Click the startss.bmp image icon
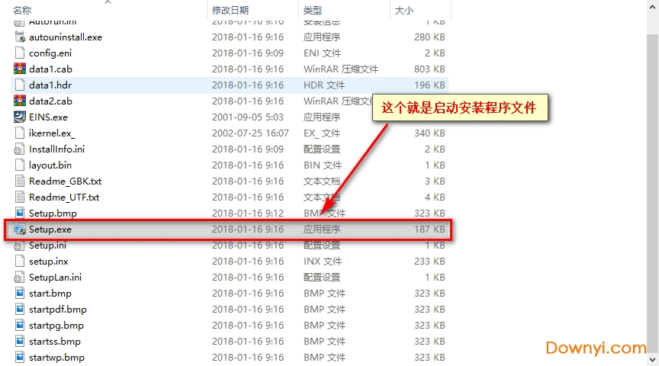 click(x=20, y=341)
